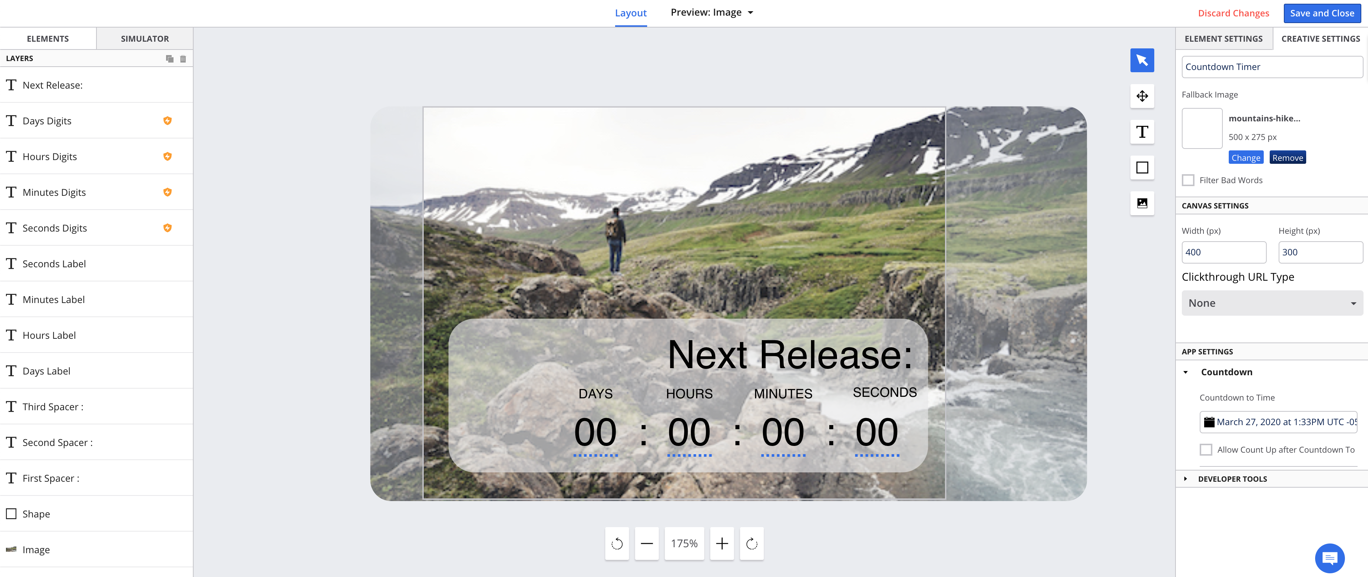Click the duplicate layers icon
Image resolution: width=1368 pixels, height=577 pixels.
[169, 58]
